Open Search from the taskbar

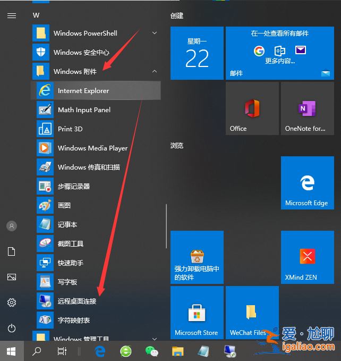(37, 351)
